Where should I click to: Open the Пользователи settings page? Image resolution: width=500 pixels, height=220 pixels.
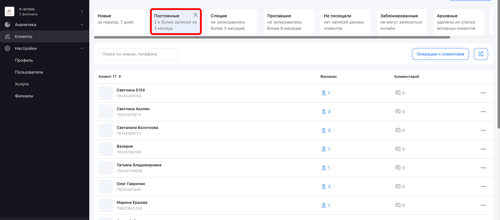pyautogui.click(x=29, y=72)
